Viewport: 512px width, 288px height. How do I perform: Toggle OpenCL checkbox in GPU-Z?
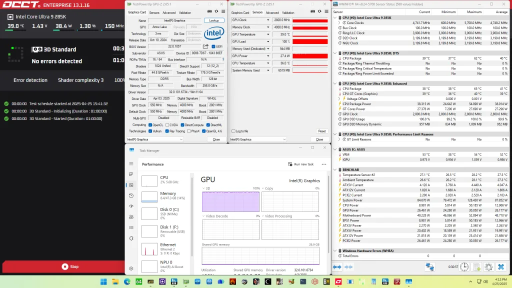click(150, 125)
